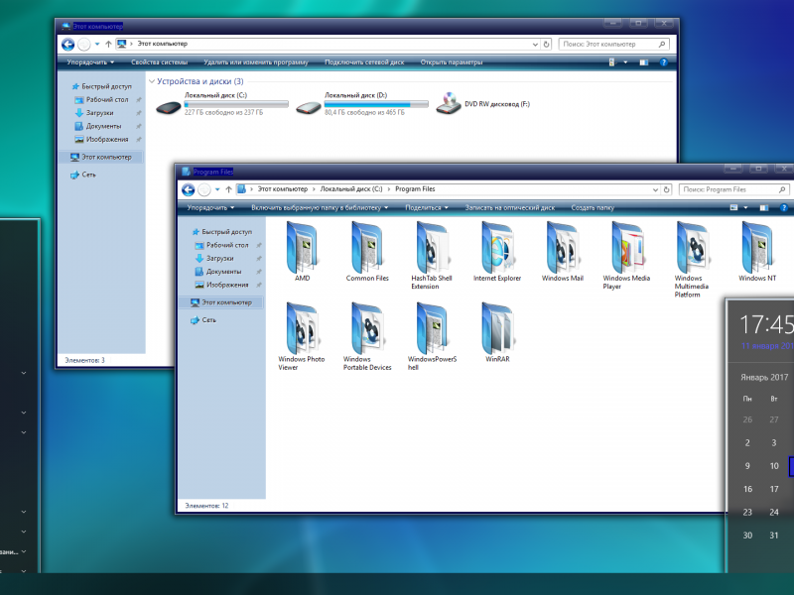Click Открыть параметры in the toolbar

pyautogui.click(x=452, y=62)
